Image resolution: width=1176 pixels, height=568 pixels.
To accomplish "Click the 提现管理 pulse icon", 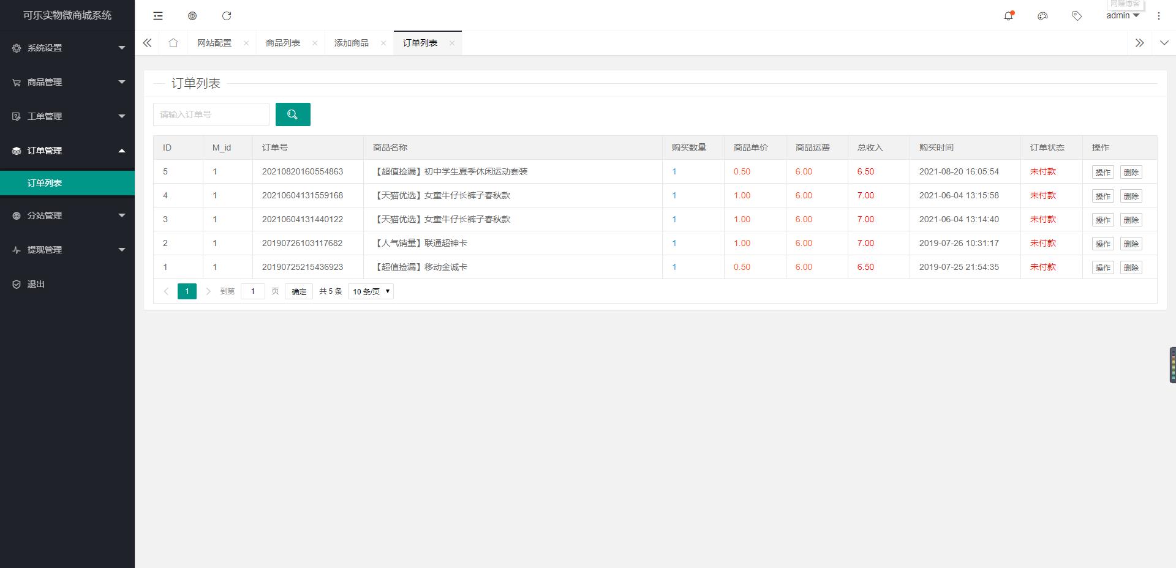I will click(x=17, y=250).
